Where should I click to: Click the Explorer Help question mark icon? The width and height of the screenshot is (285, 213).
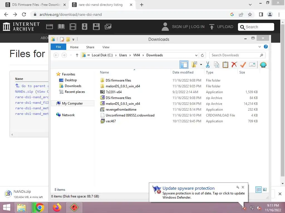(x=266, y=47)
